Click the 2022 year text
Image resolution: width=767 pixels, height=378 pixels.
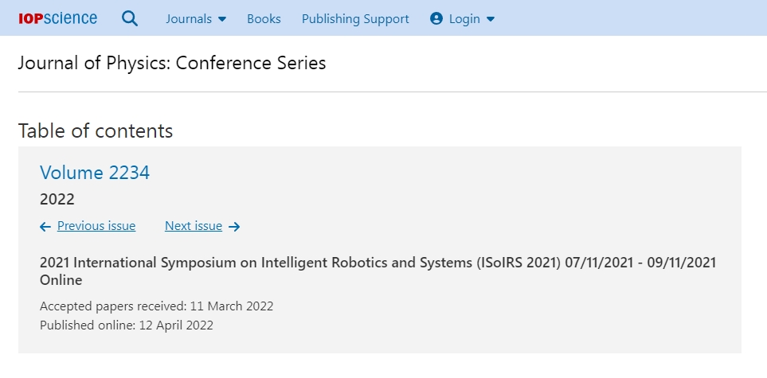(x=57, y=199)
